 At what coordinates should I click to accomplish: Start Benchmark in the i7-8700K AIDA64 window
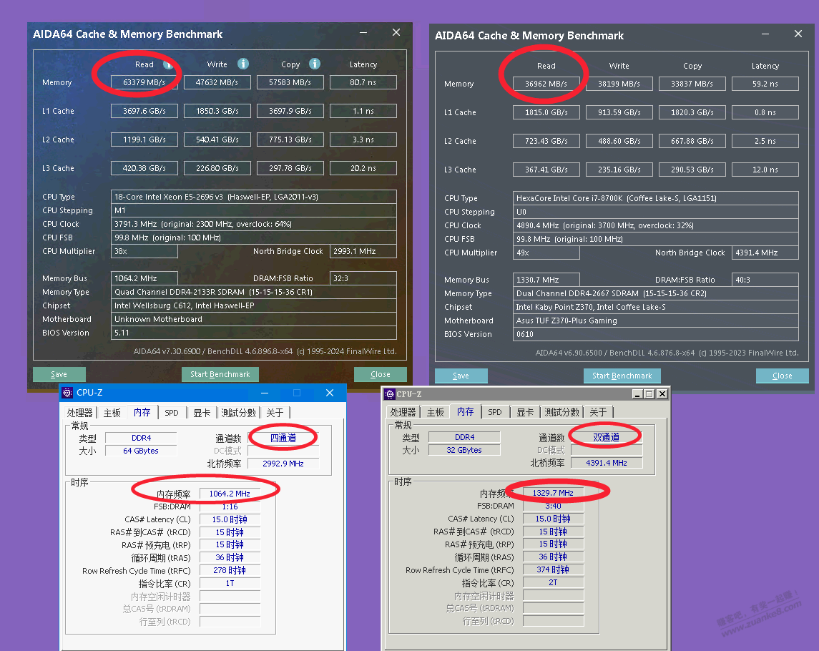[622, 376]
